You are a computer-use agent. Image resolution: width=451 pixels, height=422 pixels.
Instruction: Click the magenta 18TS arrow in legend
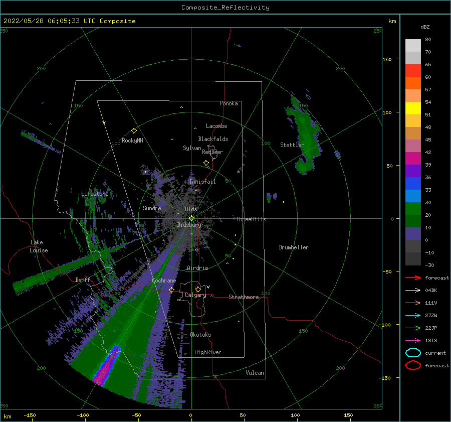click(413, 341)
